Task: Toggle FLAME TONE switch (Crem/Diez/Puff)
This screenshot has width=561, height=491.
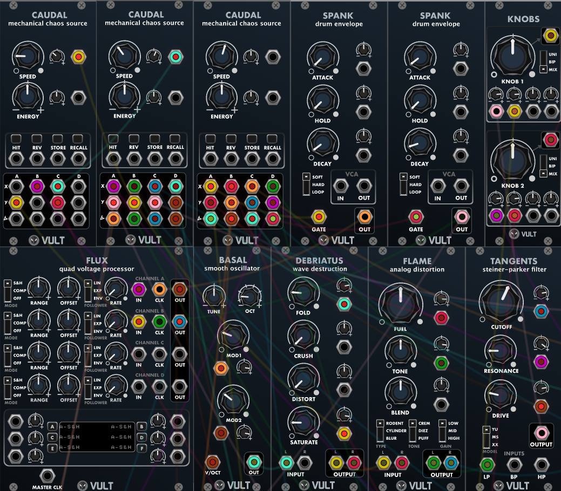Action: [x=413, y=431]
